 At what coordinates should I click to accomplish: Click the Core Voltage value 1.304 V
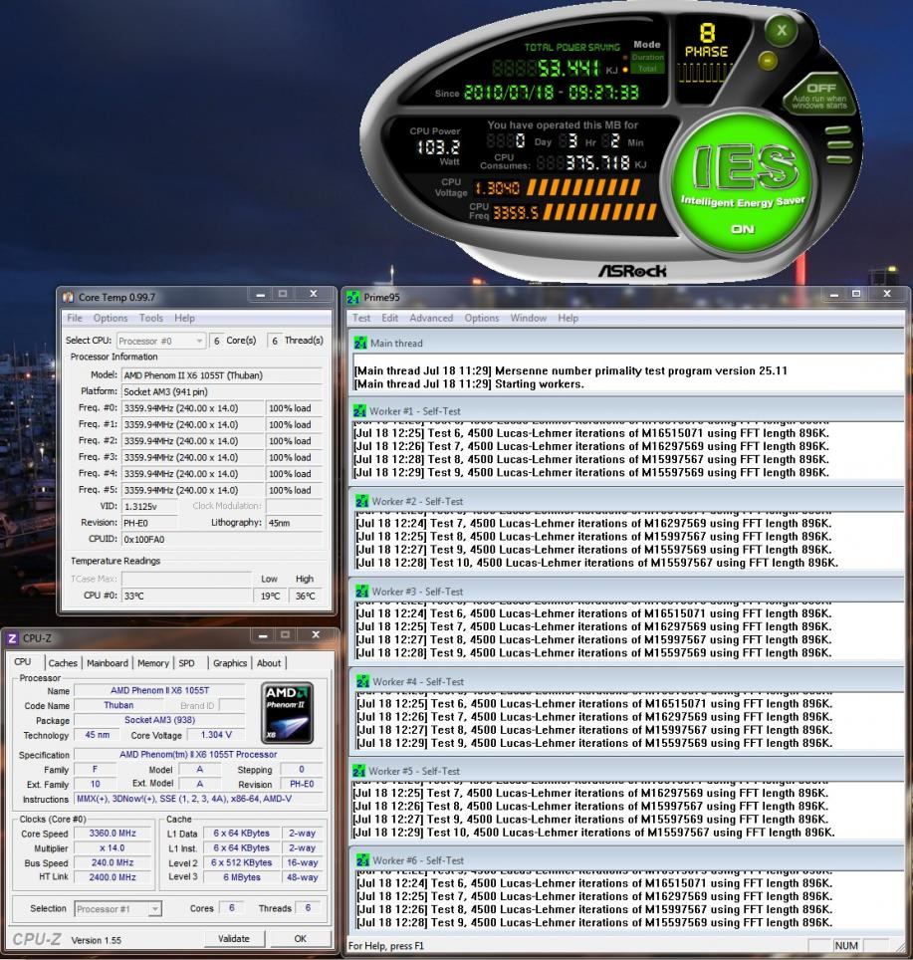[x=216, y=735]
